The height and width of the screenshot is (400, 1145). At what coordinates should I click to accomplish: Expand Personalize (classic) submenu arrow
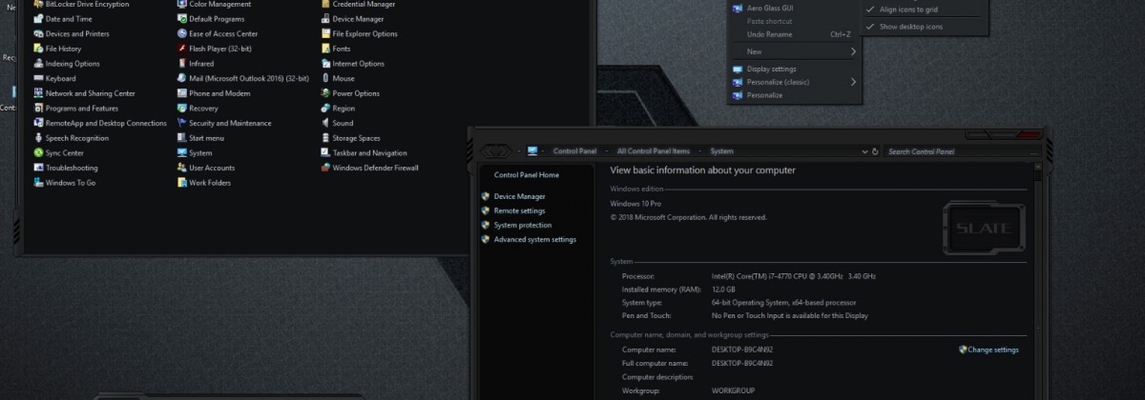pyautogui.click(x=853, y=82)
